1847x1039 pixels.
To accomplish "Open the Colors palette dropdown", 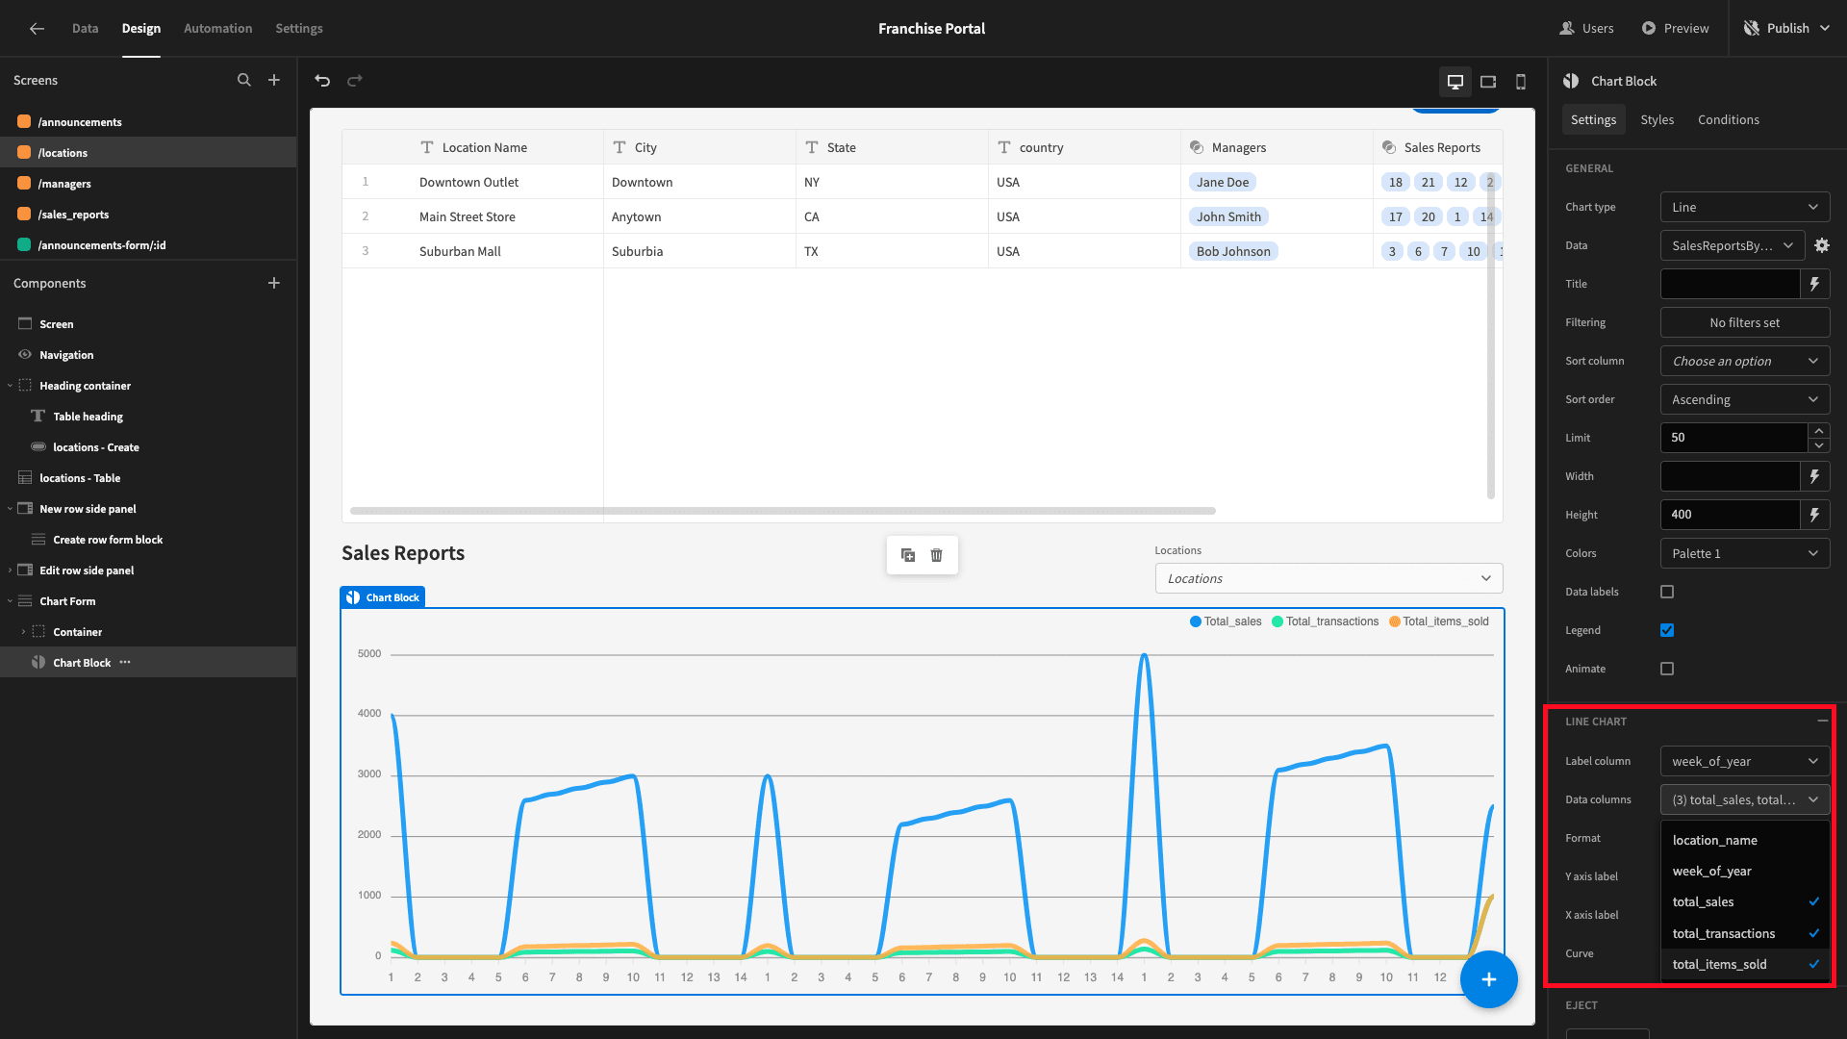I will (1745, 553).
